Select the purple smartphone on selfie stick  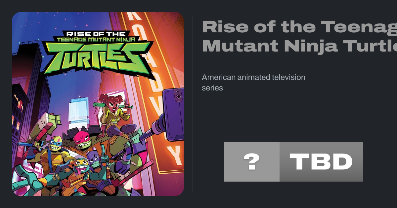[174, 113]
